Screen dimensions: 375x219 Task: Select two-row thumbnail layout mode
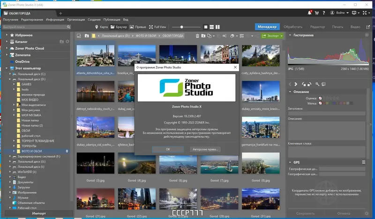pos(212,27)
